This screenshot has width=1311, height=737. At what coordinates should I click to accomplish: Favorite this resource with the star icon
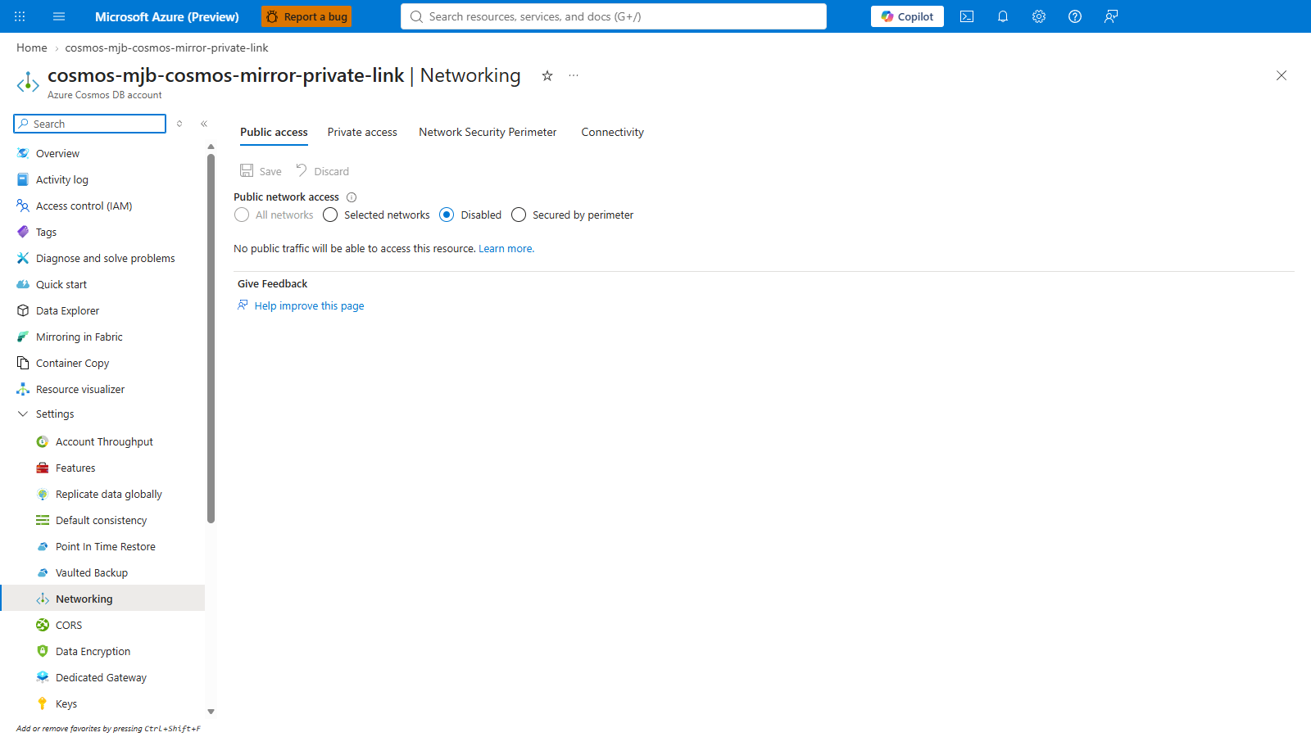547,75
